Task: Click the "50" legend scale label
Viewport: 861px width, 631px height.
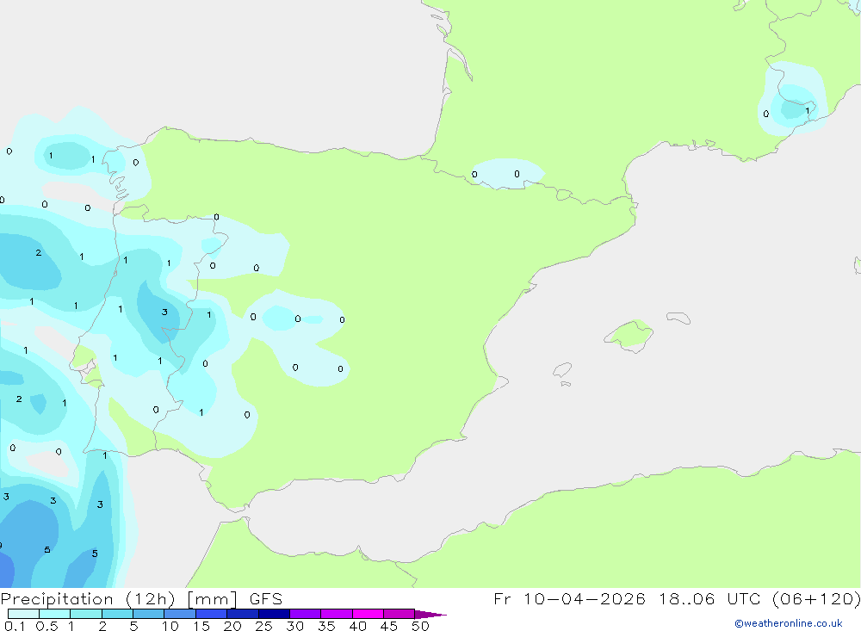Action: coord(420,626)
